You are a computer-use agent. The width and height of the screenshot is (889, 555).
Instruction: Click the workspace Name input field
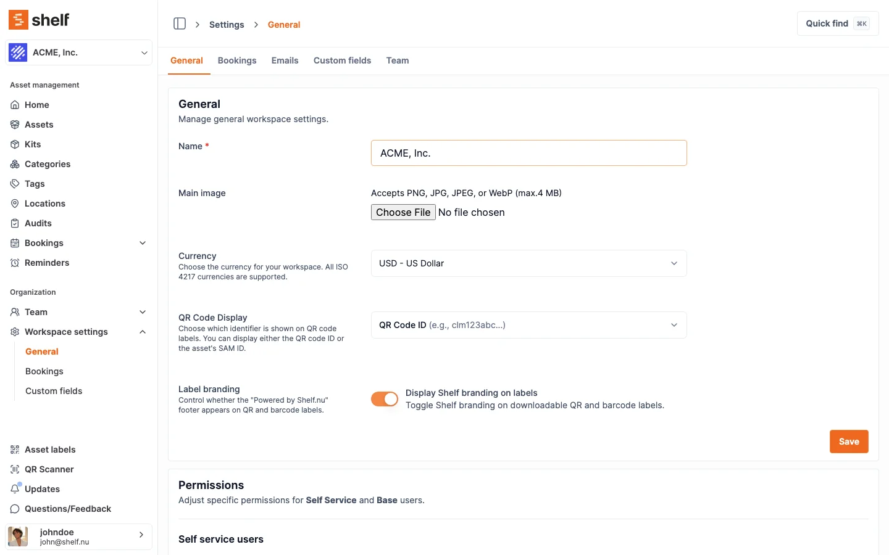[528, 153]
